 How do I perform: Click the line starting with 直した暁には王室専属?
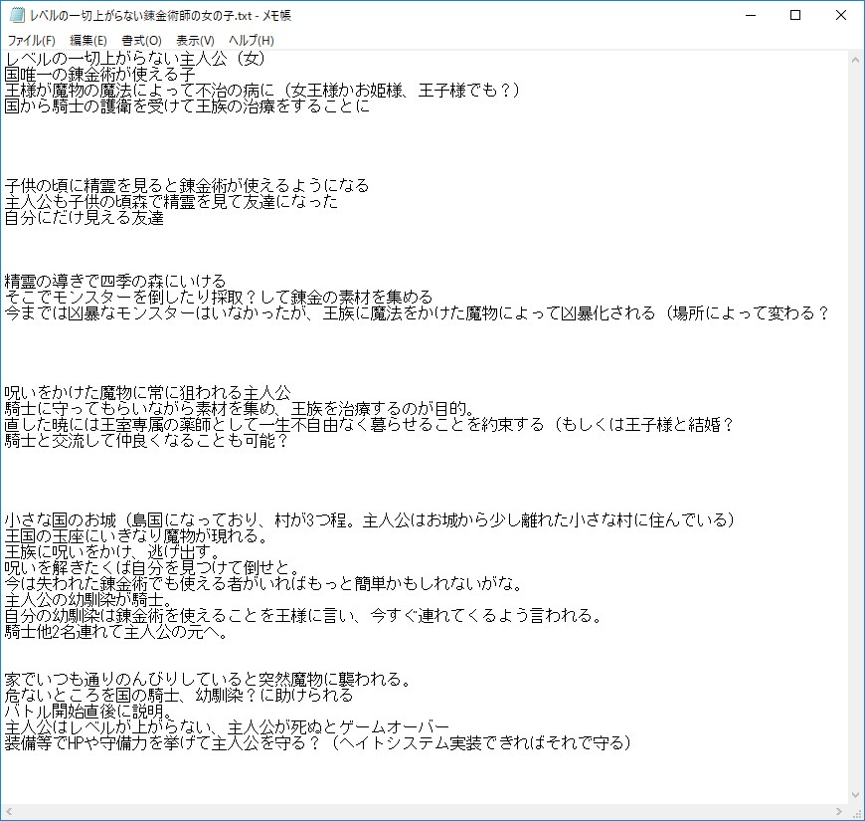pyautogui.click(x=370, y=425)
